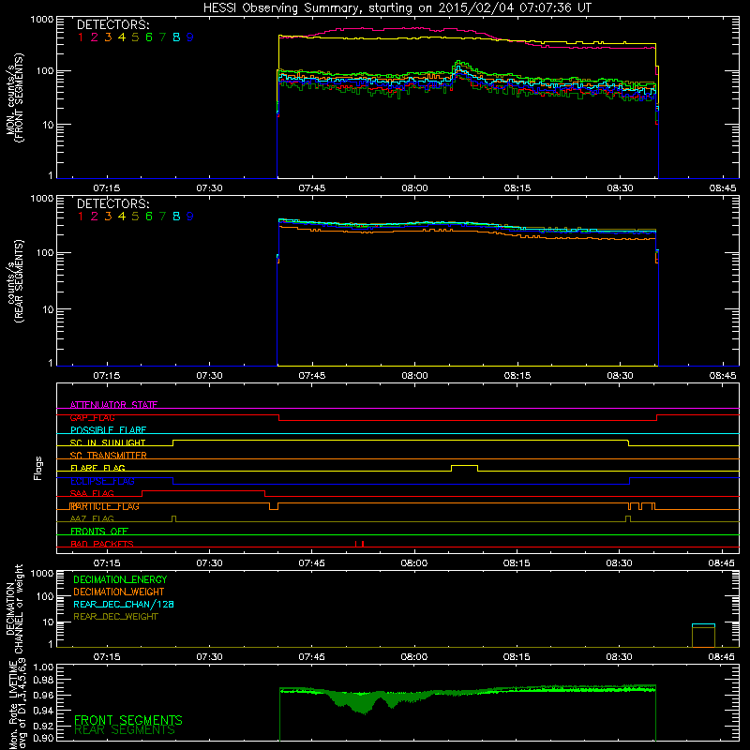Click the FRONT SEGMENTS livetime legend

[128, 720]
